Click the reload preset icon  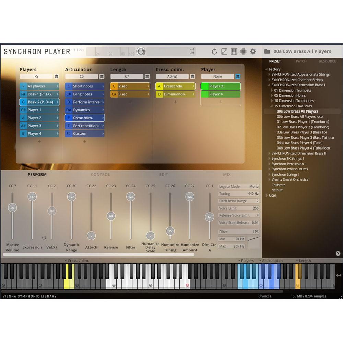point(214,51)
